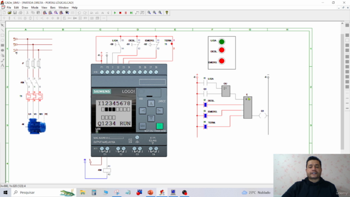The height and width of the screenshot is (197, 350).
Task: Open the Windows Start menu
Action: click(x=5, y=192)
